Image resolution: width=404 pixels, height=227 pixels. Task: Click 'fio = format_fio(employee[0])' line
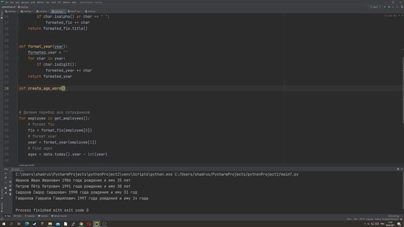pos(60,131)
